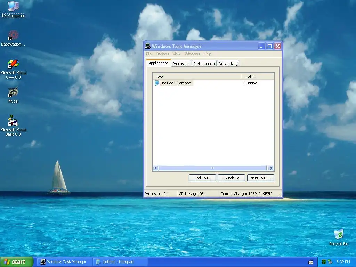
Task: Click the Switch To button
Action: [x=231, y=178]
